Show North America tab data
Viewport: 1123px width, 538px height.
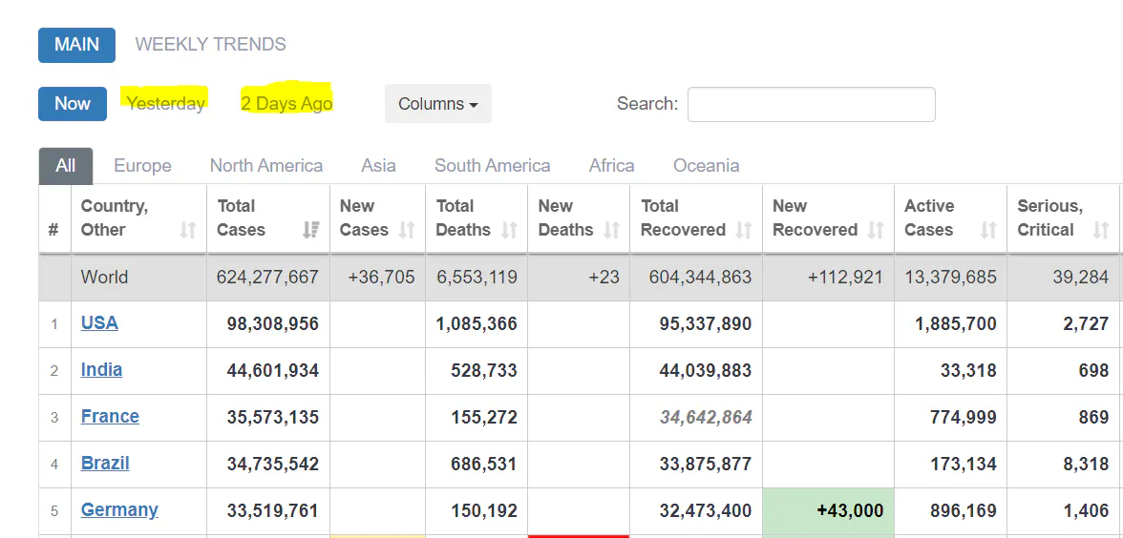pos(265,166)
